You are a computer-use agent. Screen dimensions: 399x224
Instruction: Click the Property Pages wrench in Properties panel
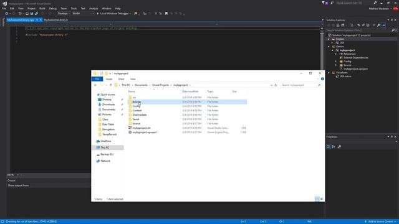(x=339, y=147)
